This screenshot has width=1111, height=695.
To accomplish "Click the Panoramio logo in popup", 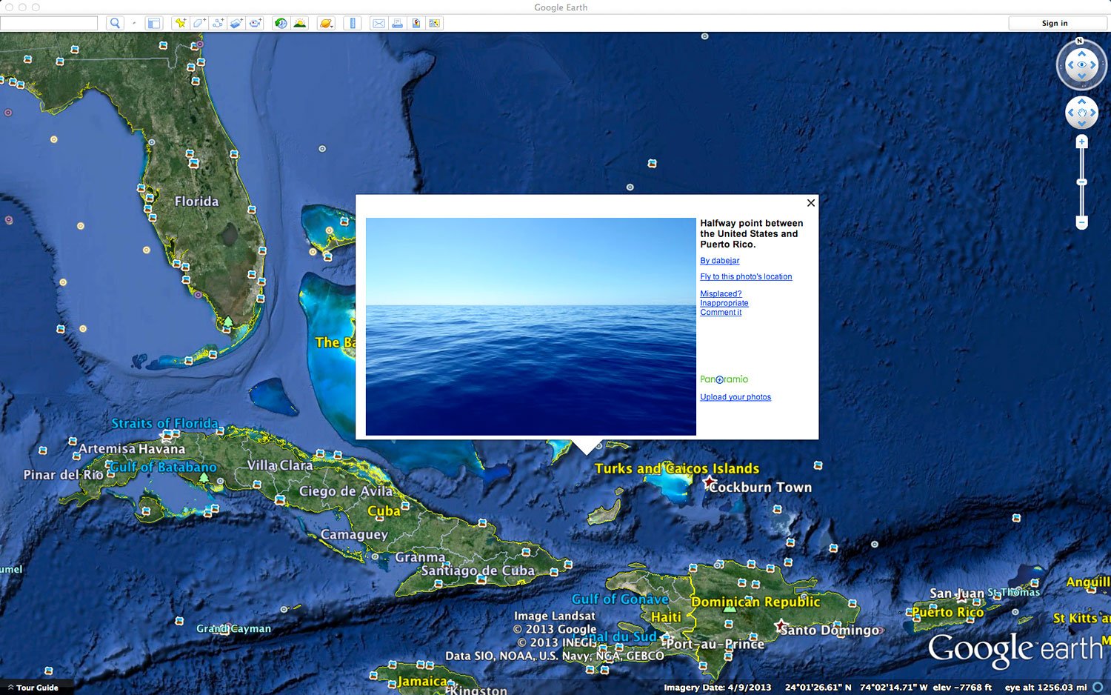I will point(724,379).
